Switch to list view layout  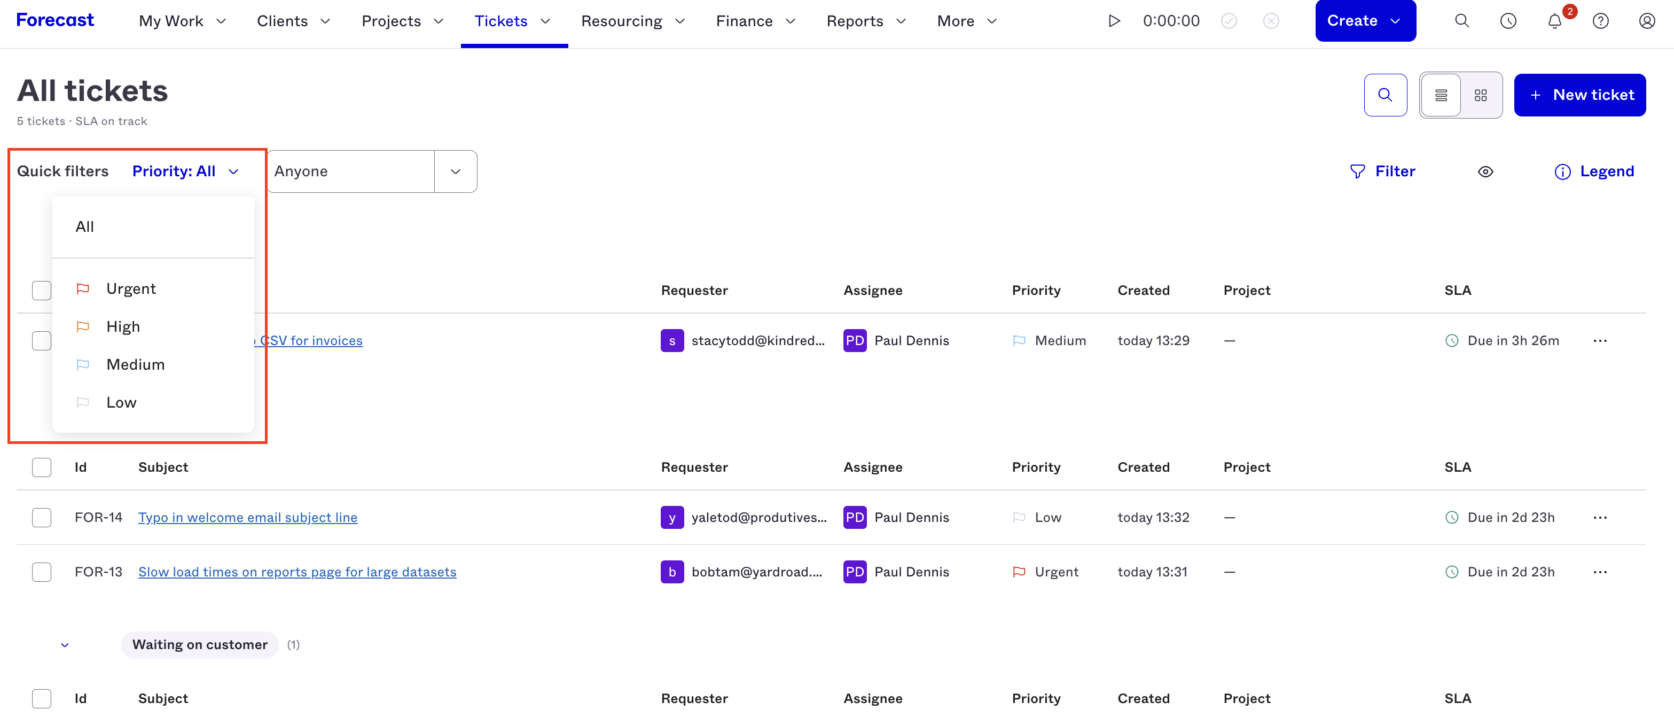pyautogui.click(x=1441, y=95)
